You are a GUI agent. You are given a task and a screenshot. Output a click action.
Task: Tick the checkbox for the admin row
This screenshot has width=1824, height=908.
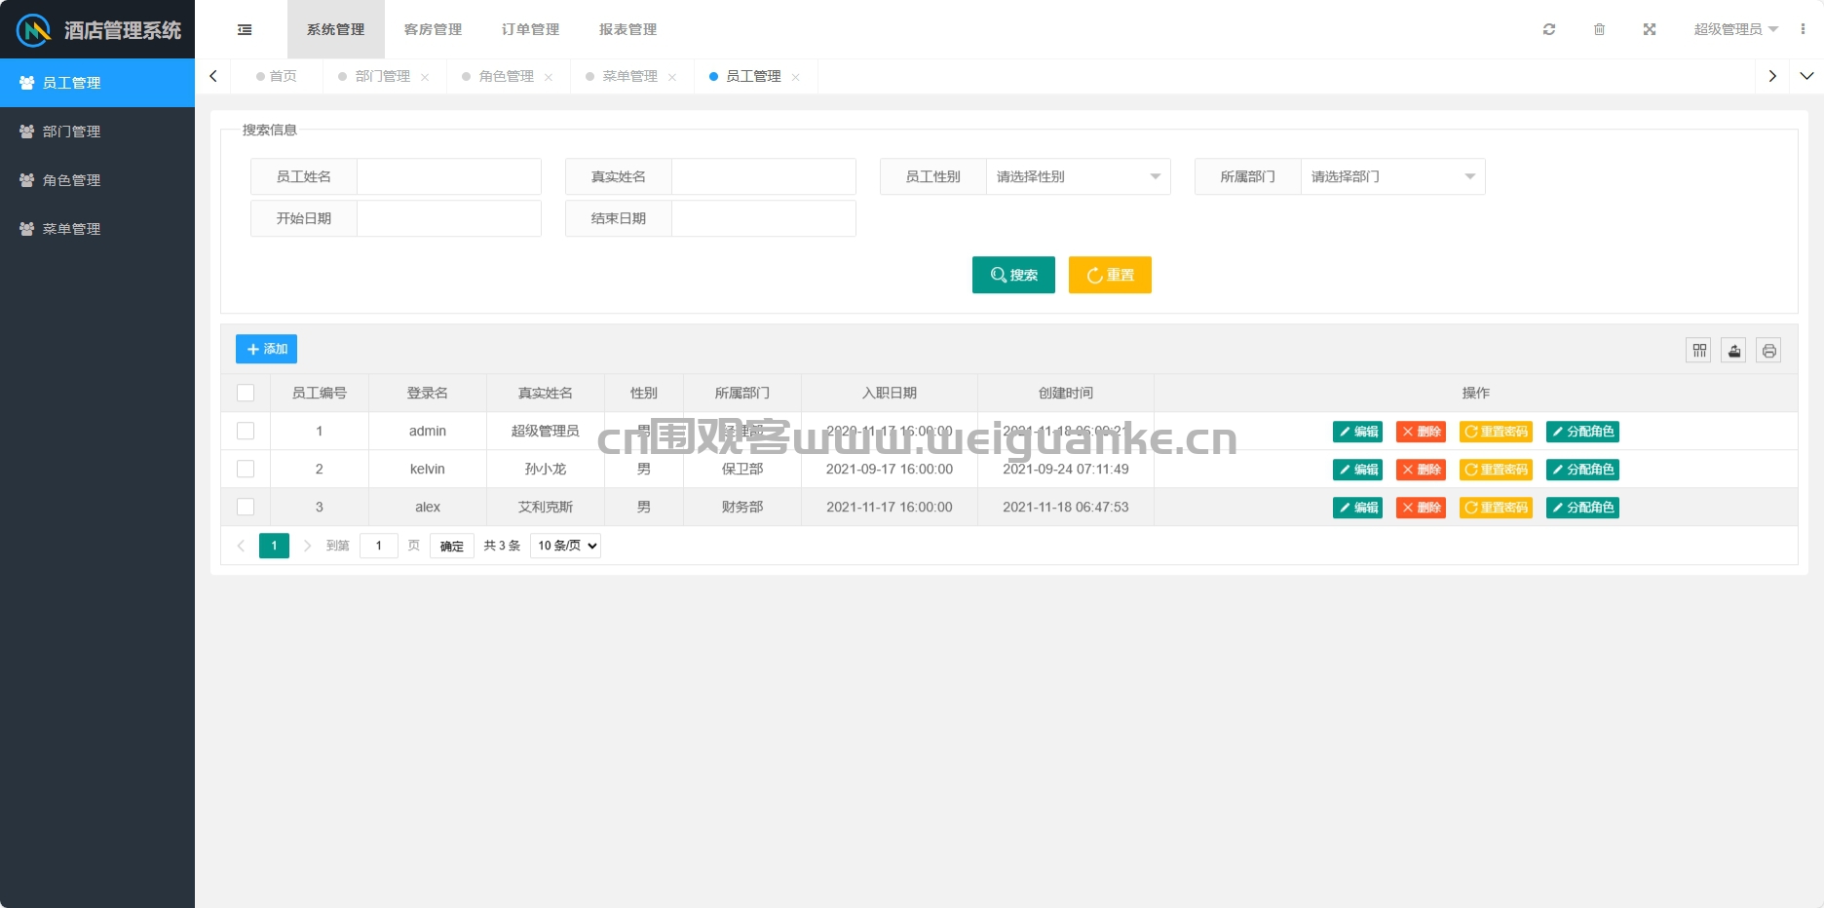point(246,431)
